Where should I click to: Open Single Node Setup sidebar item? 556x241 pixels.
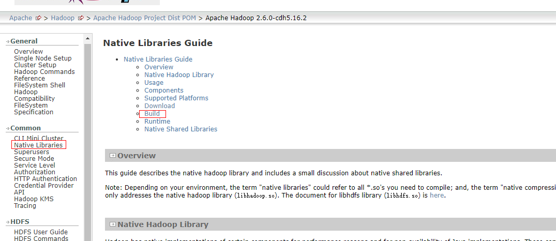pos(42,58)
